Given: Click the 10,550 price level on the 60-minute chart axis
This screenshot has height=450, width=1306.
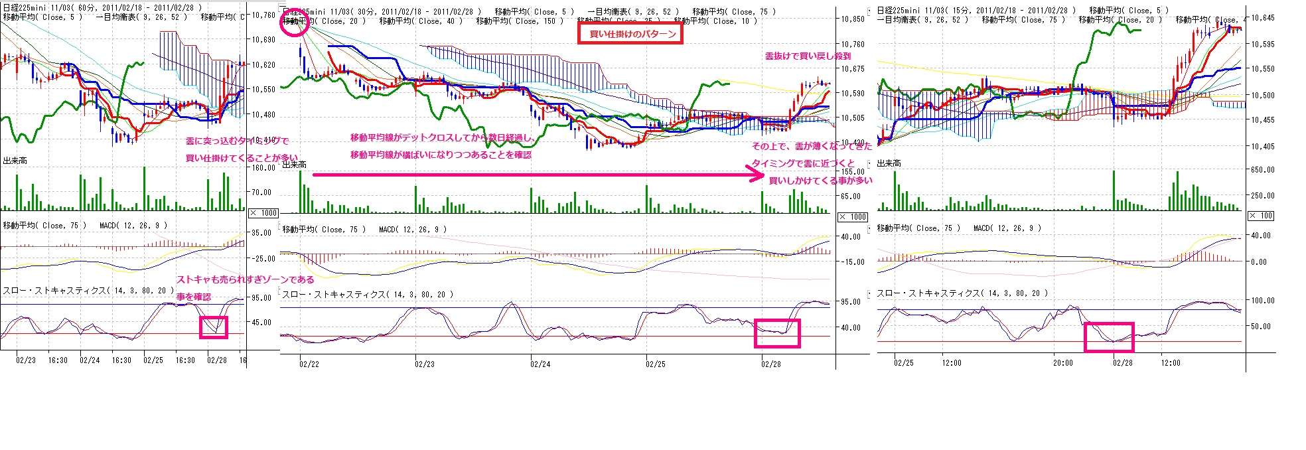Looking at the screenshot, I should (263, 90).
